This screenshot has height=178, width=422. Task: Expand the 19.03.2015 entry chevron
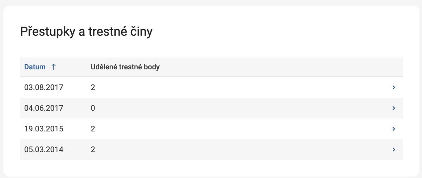pos(394,129)
